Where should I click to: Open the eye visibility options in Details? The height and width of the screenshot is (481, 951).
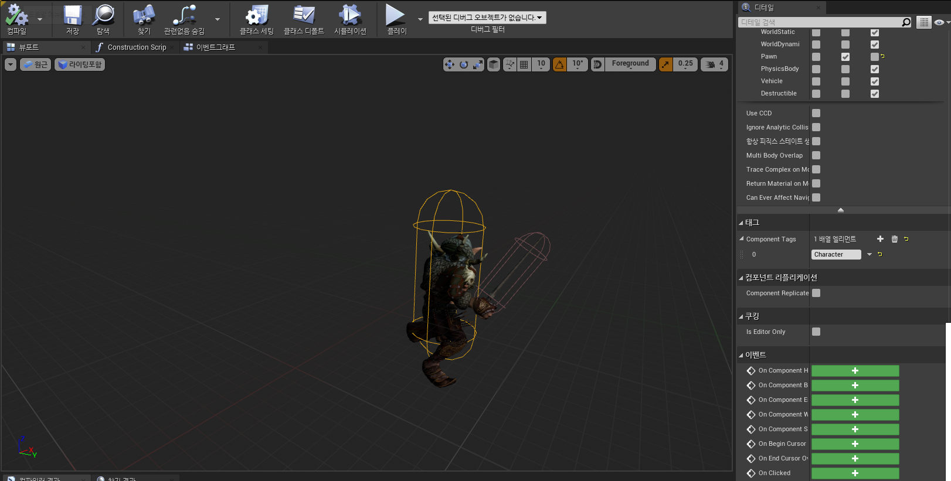pyautogui.click(x=941, y=22)
